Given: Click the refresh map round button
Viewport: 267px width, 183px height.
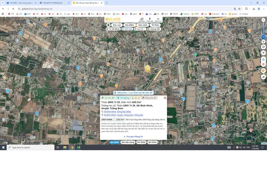Looking at the screenshot, I should pyautogui.click(x=264, y=47).
